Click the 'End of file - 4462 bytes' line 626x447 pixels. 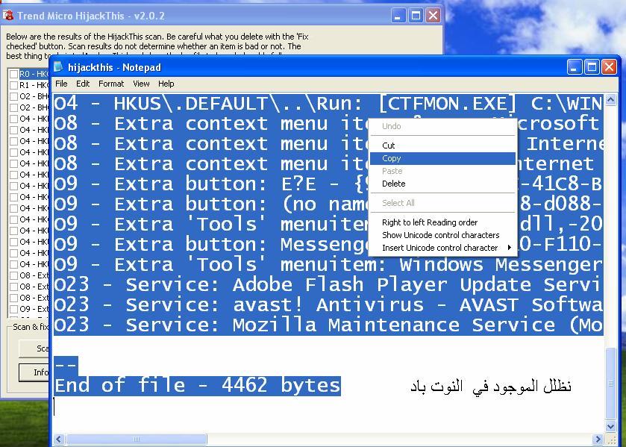[x=197, y=386]
